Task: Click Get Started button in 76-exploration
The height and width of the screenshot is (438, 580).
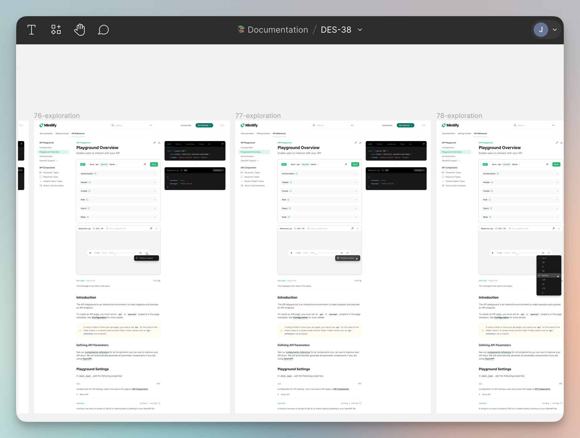Action: point(204,125)
